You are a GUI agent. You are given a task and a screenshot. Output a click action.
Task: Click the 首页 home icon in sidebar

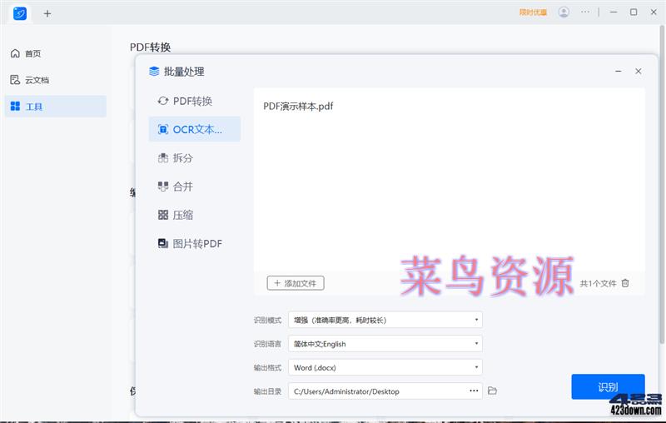point(15,53)
